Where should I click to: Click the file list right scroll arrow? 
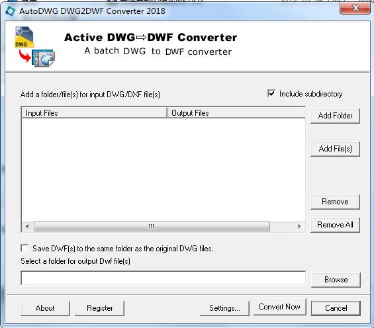[299, 226]
